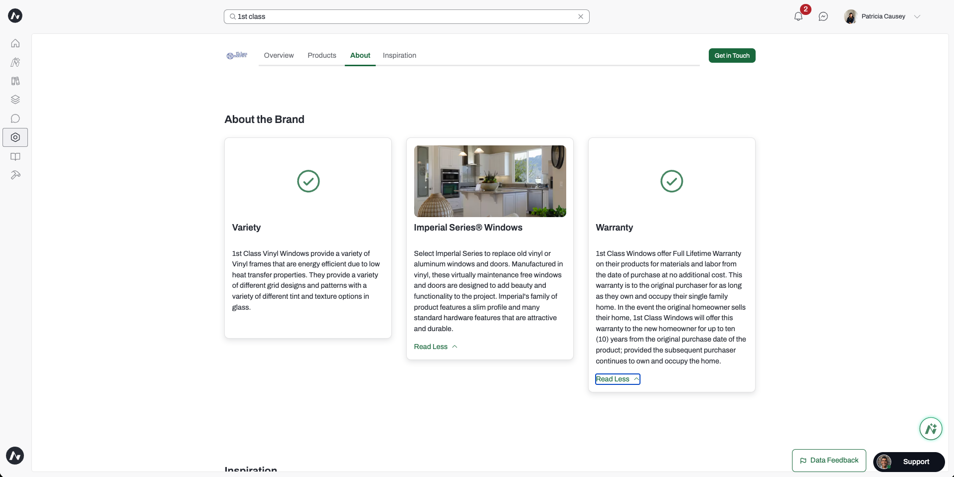The image size is (954, 477).
Task: Collapse Imperial Series card with its chevron
Action: point(455,347)
